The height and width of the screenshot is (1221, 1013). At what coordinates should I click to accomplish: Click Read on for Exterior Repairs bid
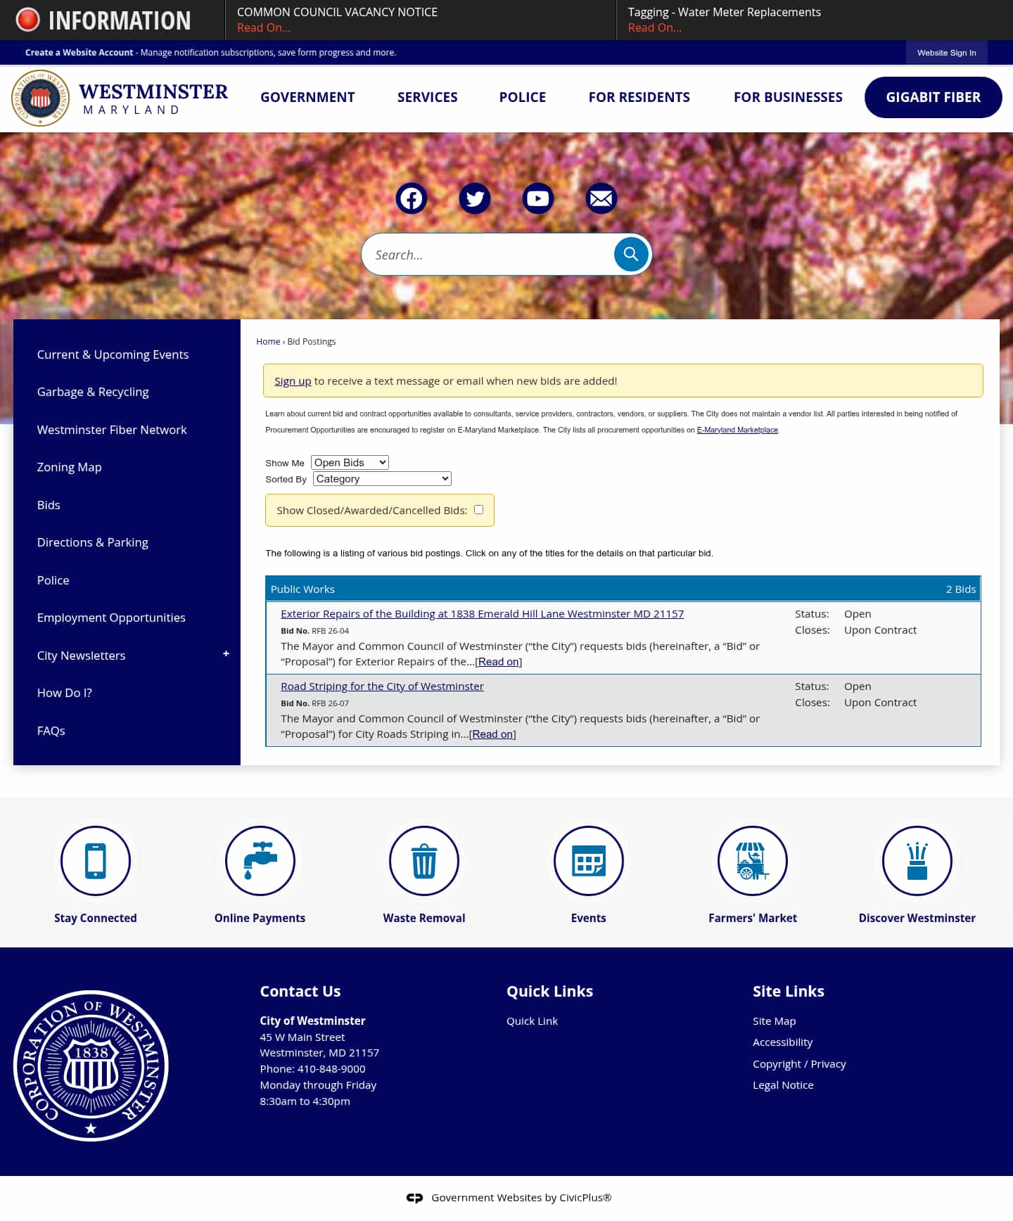499,662
